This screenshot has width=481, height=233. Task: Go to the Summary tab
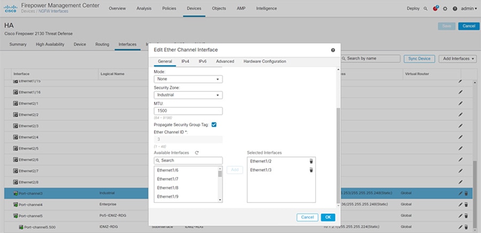(18, 44)
